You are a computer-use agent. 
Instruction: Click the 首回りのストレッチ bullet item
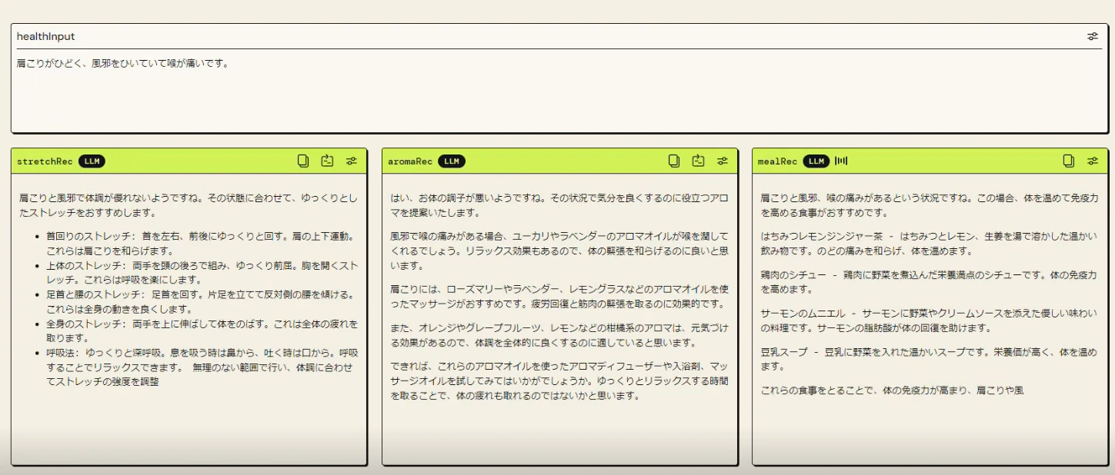coord(202,243)
